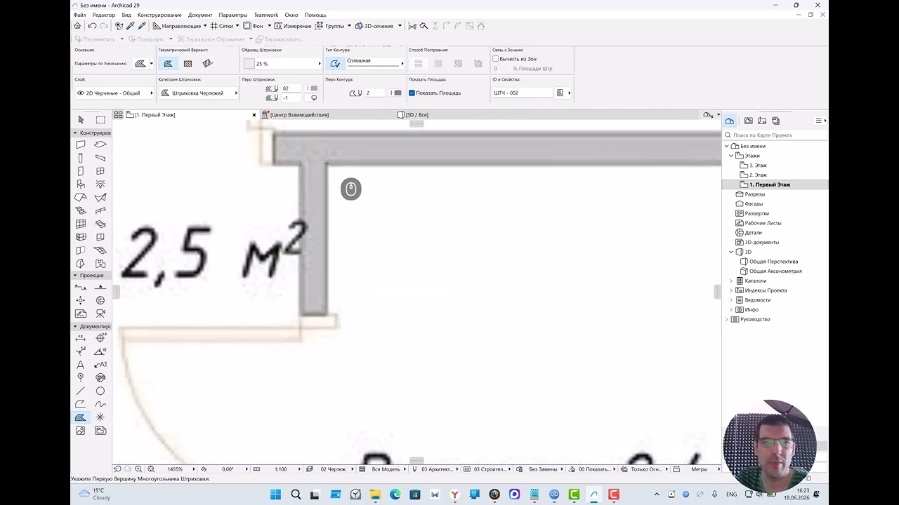This screenshot has height=505, width=899.
Task: Expand the Каталоги tree node
Action: [x=731, y=281]
